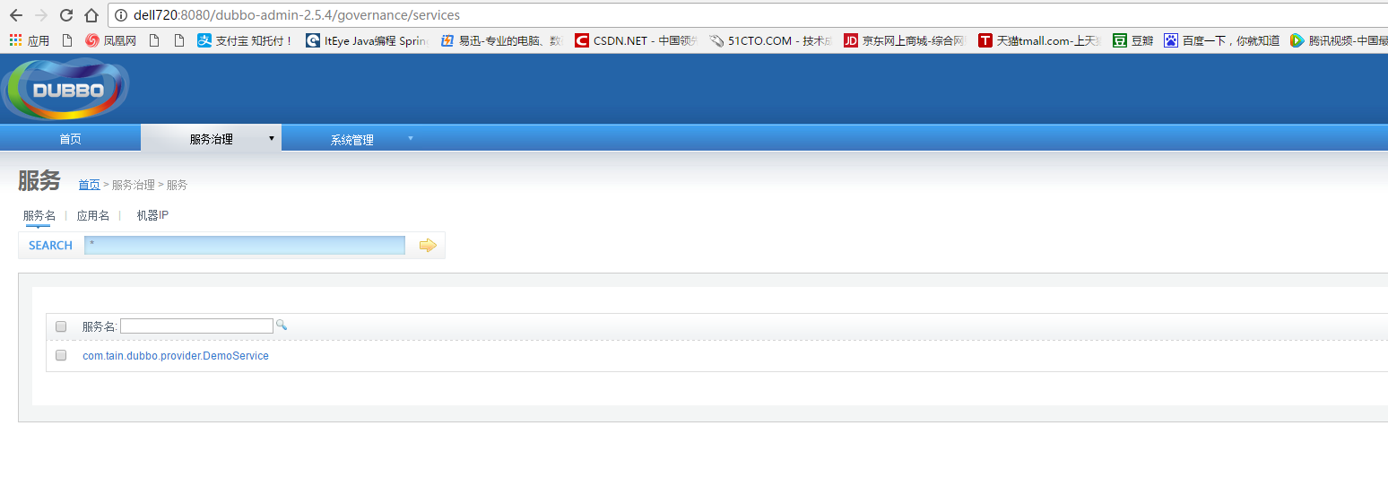This screenshot has width=1388, height=495.
Task: Select the 服务名 search tab
Action: pyautogui.click(x=39, y=216)
